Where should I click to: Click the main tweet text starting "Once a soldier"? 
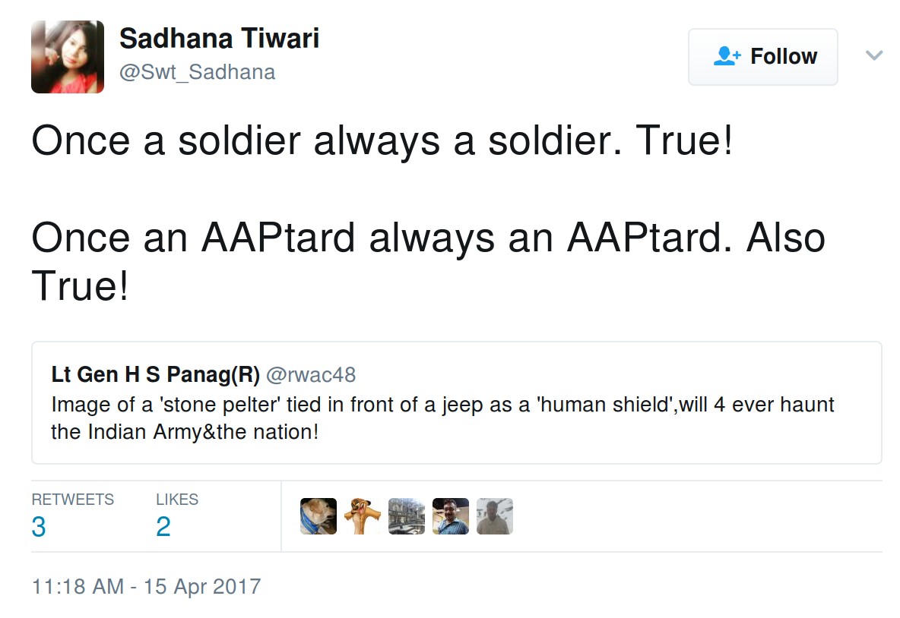382,142
